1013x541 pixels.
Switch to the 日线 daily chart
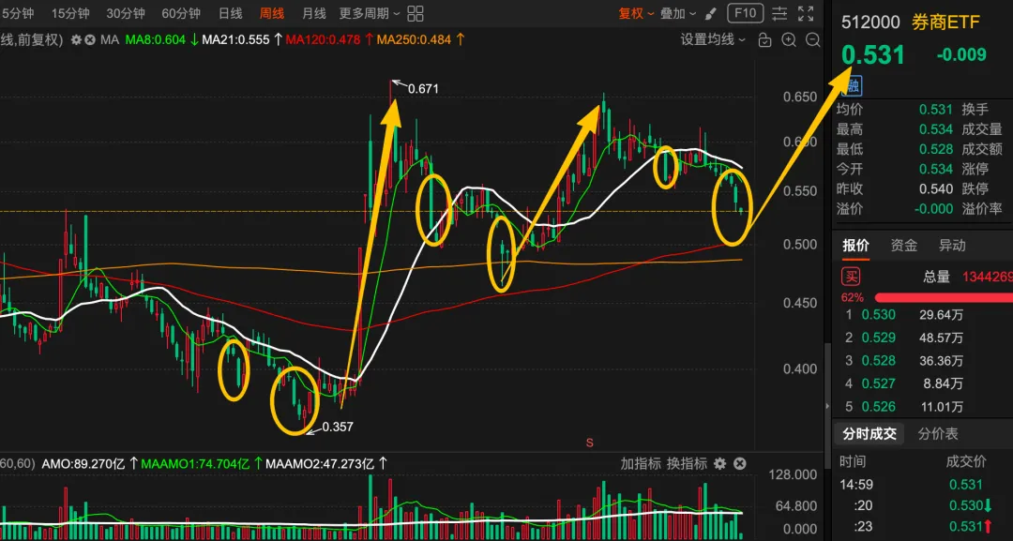click(x=230, y=13)
